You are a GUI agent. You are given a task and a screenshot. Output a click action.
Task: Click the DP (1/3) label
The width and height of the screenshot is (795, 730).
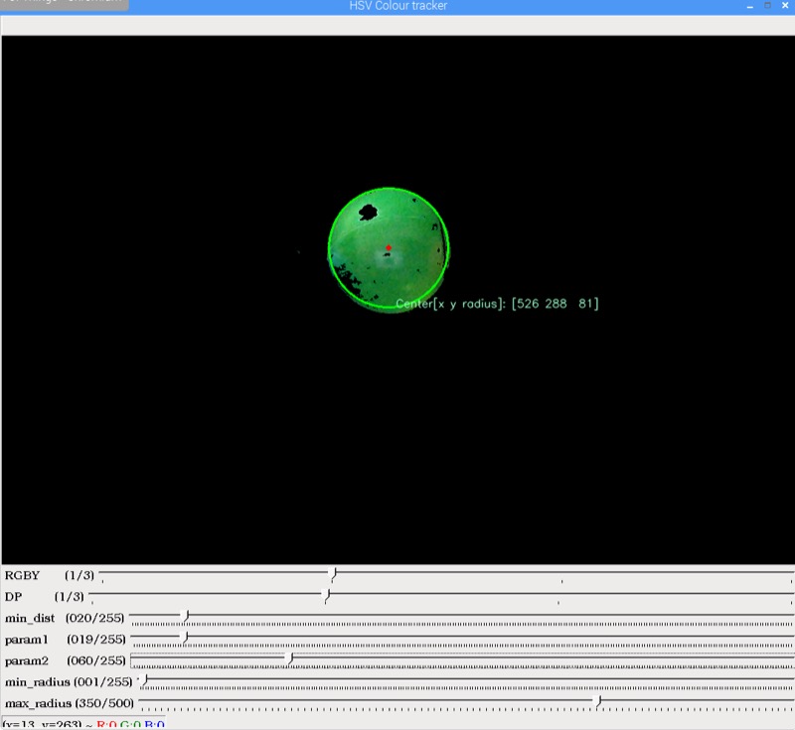tap(44, 596)
